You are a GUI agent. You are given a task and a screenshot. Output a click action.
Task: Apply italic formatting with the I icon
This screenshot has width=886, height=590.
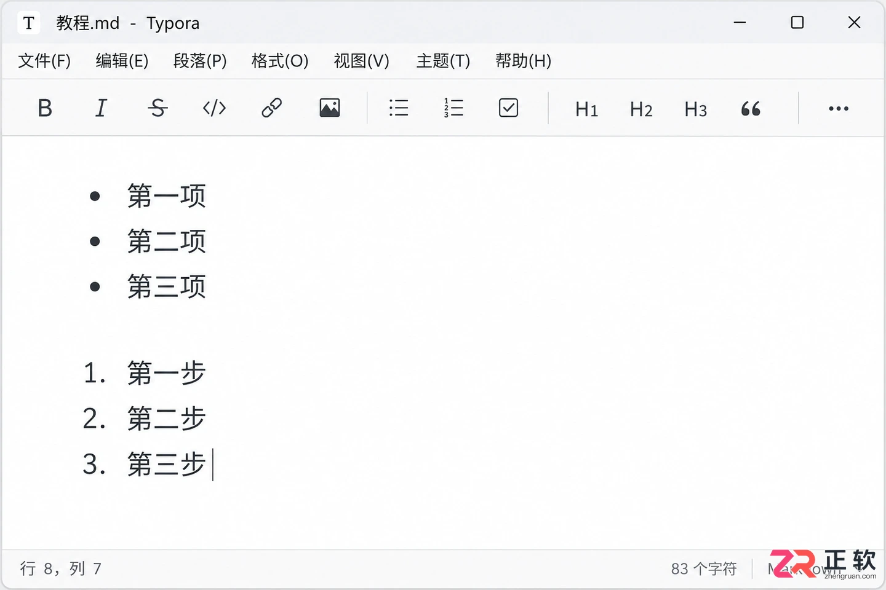[102, 108]
